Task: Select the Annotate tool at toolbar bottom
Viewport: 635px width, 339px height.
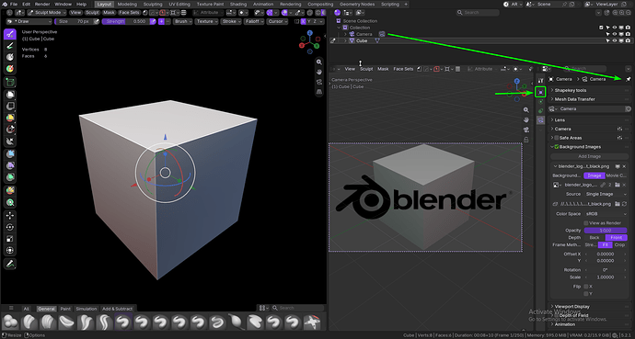Action: click(x=10, y=264)
